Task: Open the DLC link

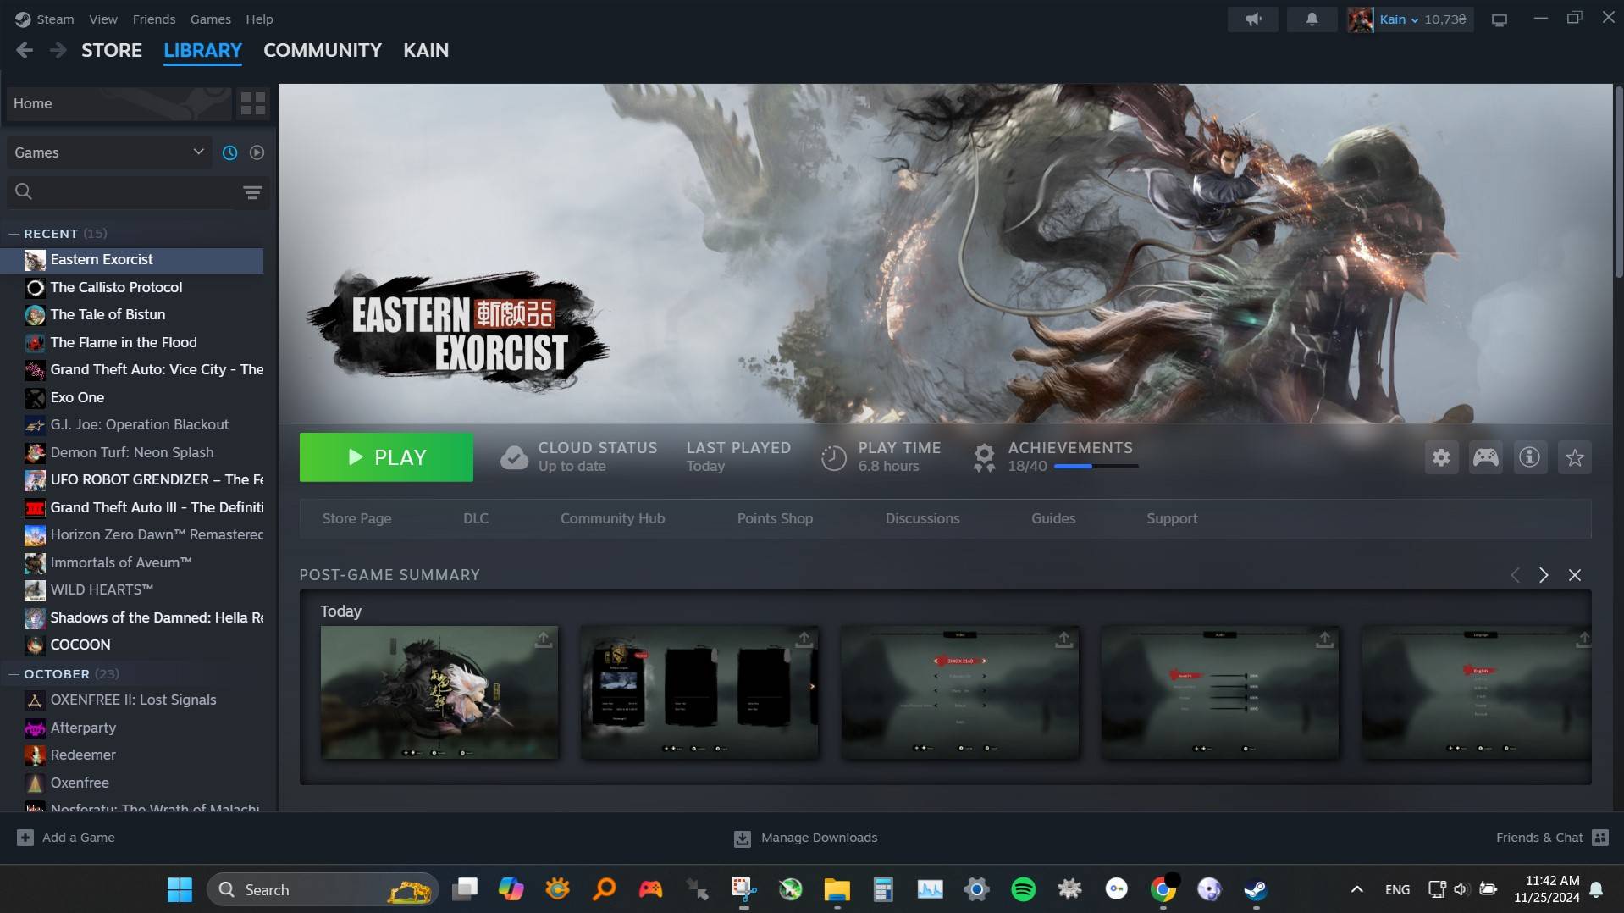Action: [476, 518]
